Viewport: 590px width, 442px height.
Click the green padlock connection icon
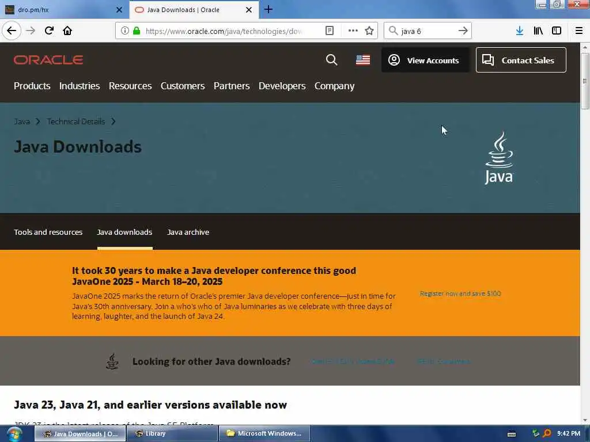click(x=137, y=31)
